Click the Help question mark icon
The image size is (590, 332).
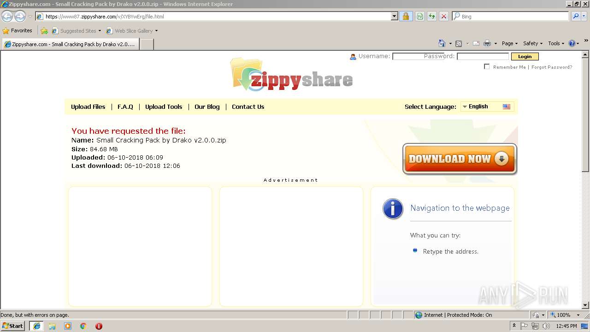coord(572,43)
